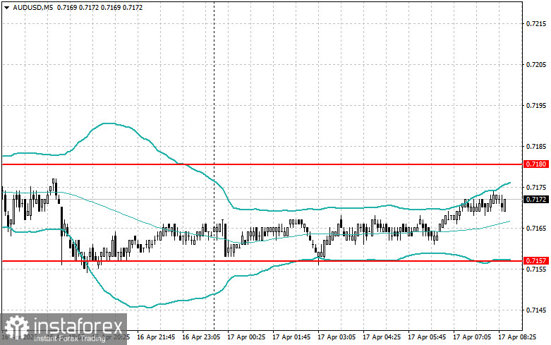Screen dimensions: 551x345
Task: Open the chart dropdown triangle beside AUDUSD,M5
Action: tap(6, 7)
